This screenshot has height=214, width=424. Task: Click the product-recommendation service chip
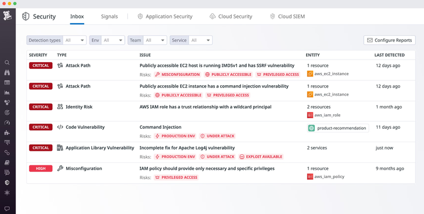click(x=338, y=128)
